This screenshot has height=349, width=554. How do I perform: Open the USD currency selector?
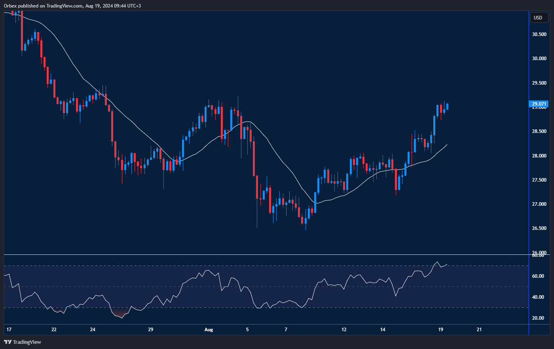pyautogui.click(x=538, y=17)
